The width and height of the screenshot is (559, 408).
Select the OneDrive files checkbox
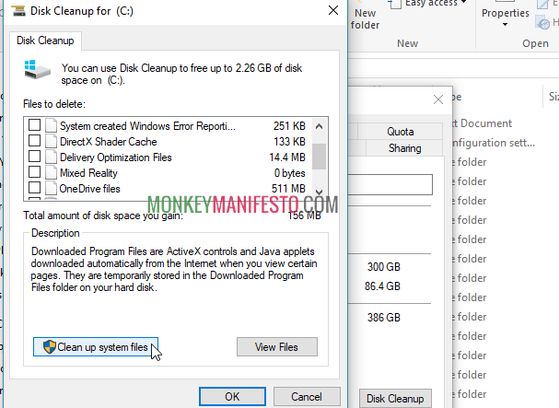pos(35,188)
